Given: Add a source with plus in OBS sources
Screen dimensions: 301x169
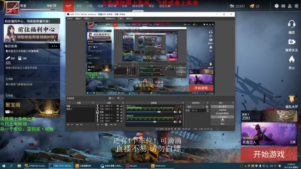Looking at the screenshot, I should point(98,125).
